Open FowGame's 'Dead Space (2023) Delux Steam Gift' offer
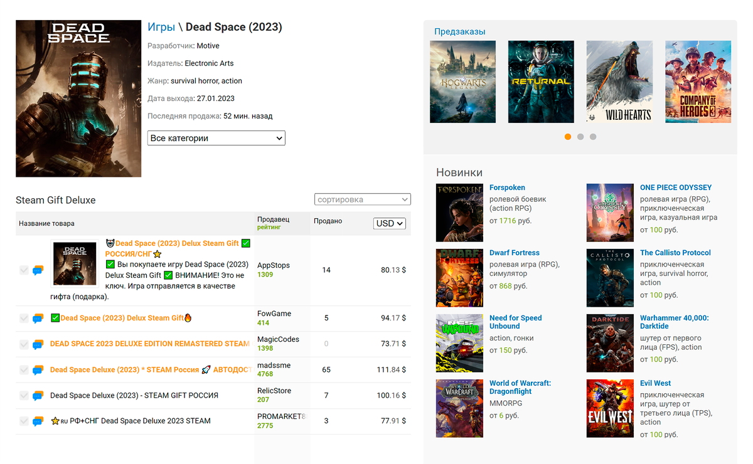 click(x=122, y=318)
